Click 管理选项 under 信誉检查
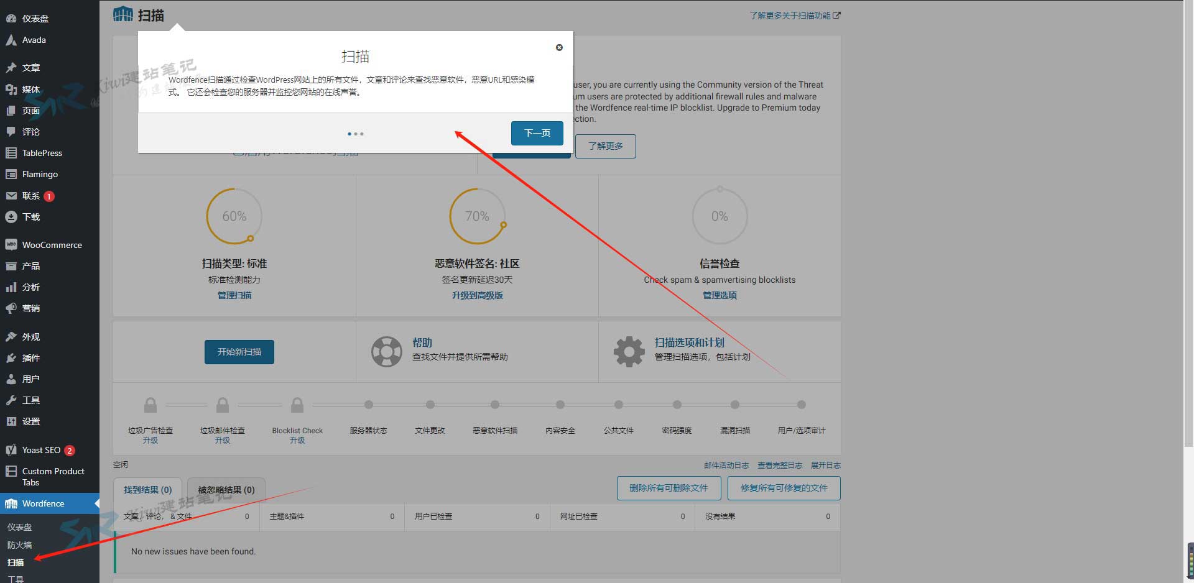The width and height of the screenshot is (1194, 583). pos(720,295)
